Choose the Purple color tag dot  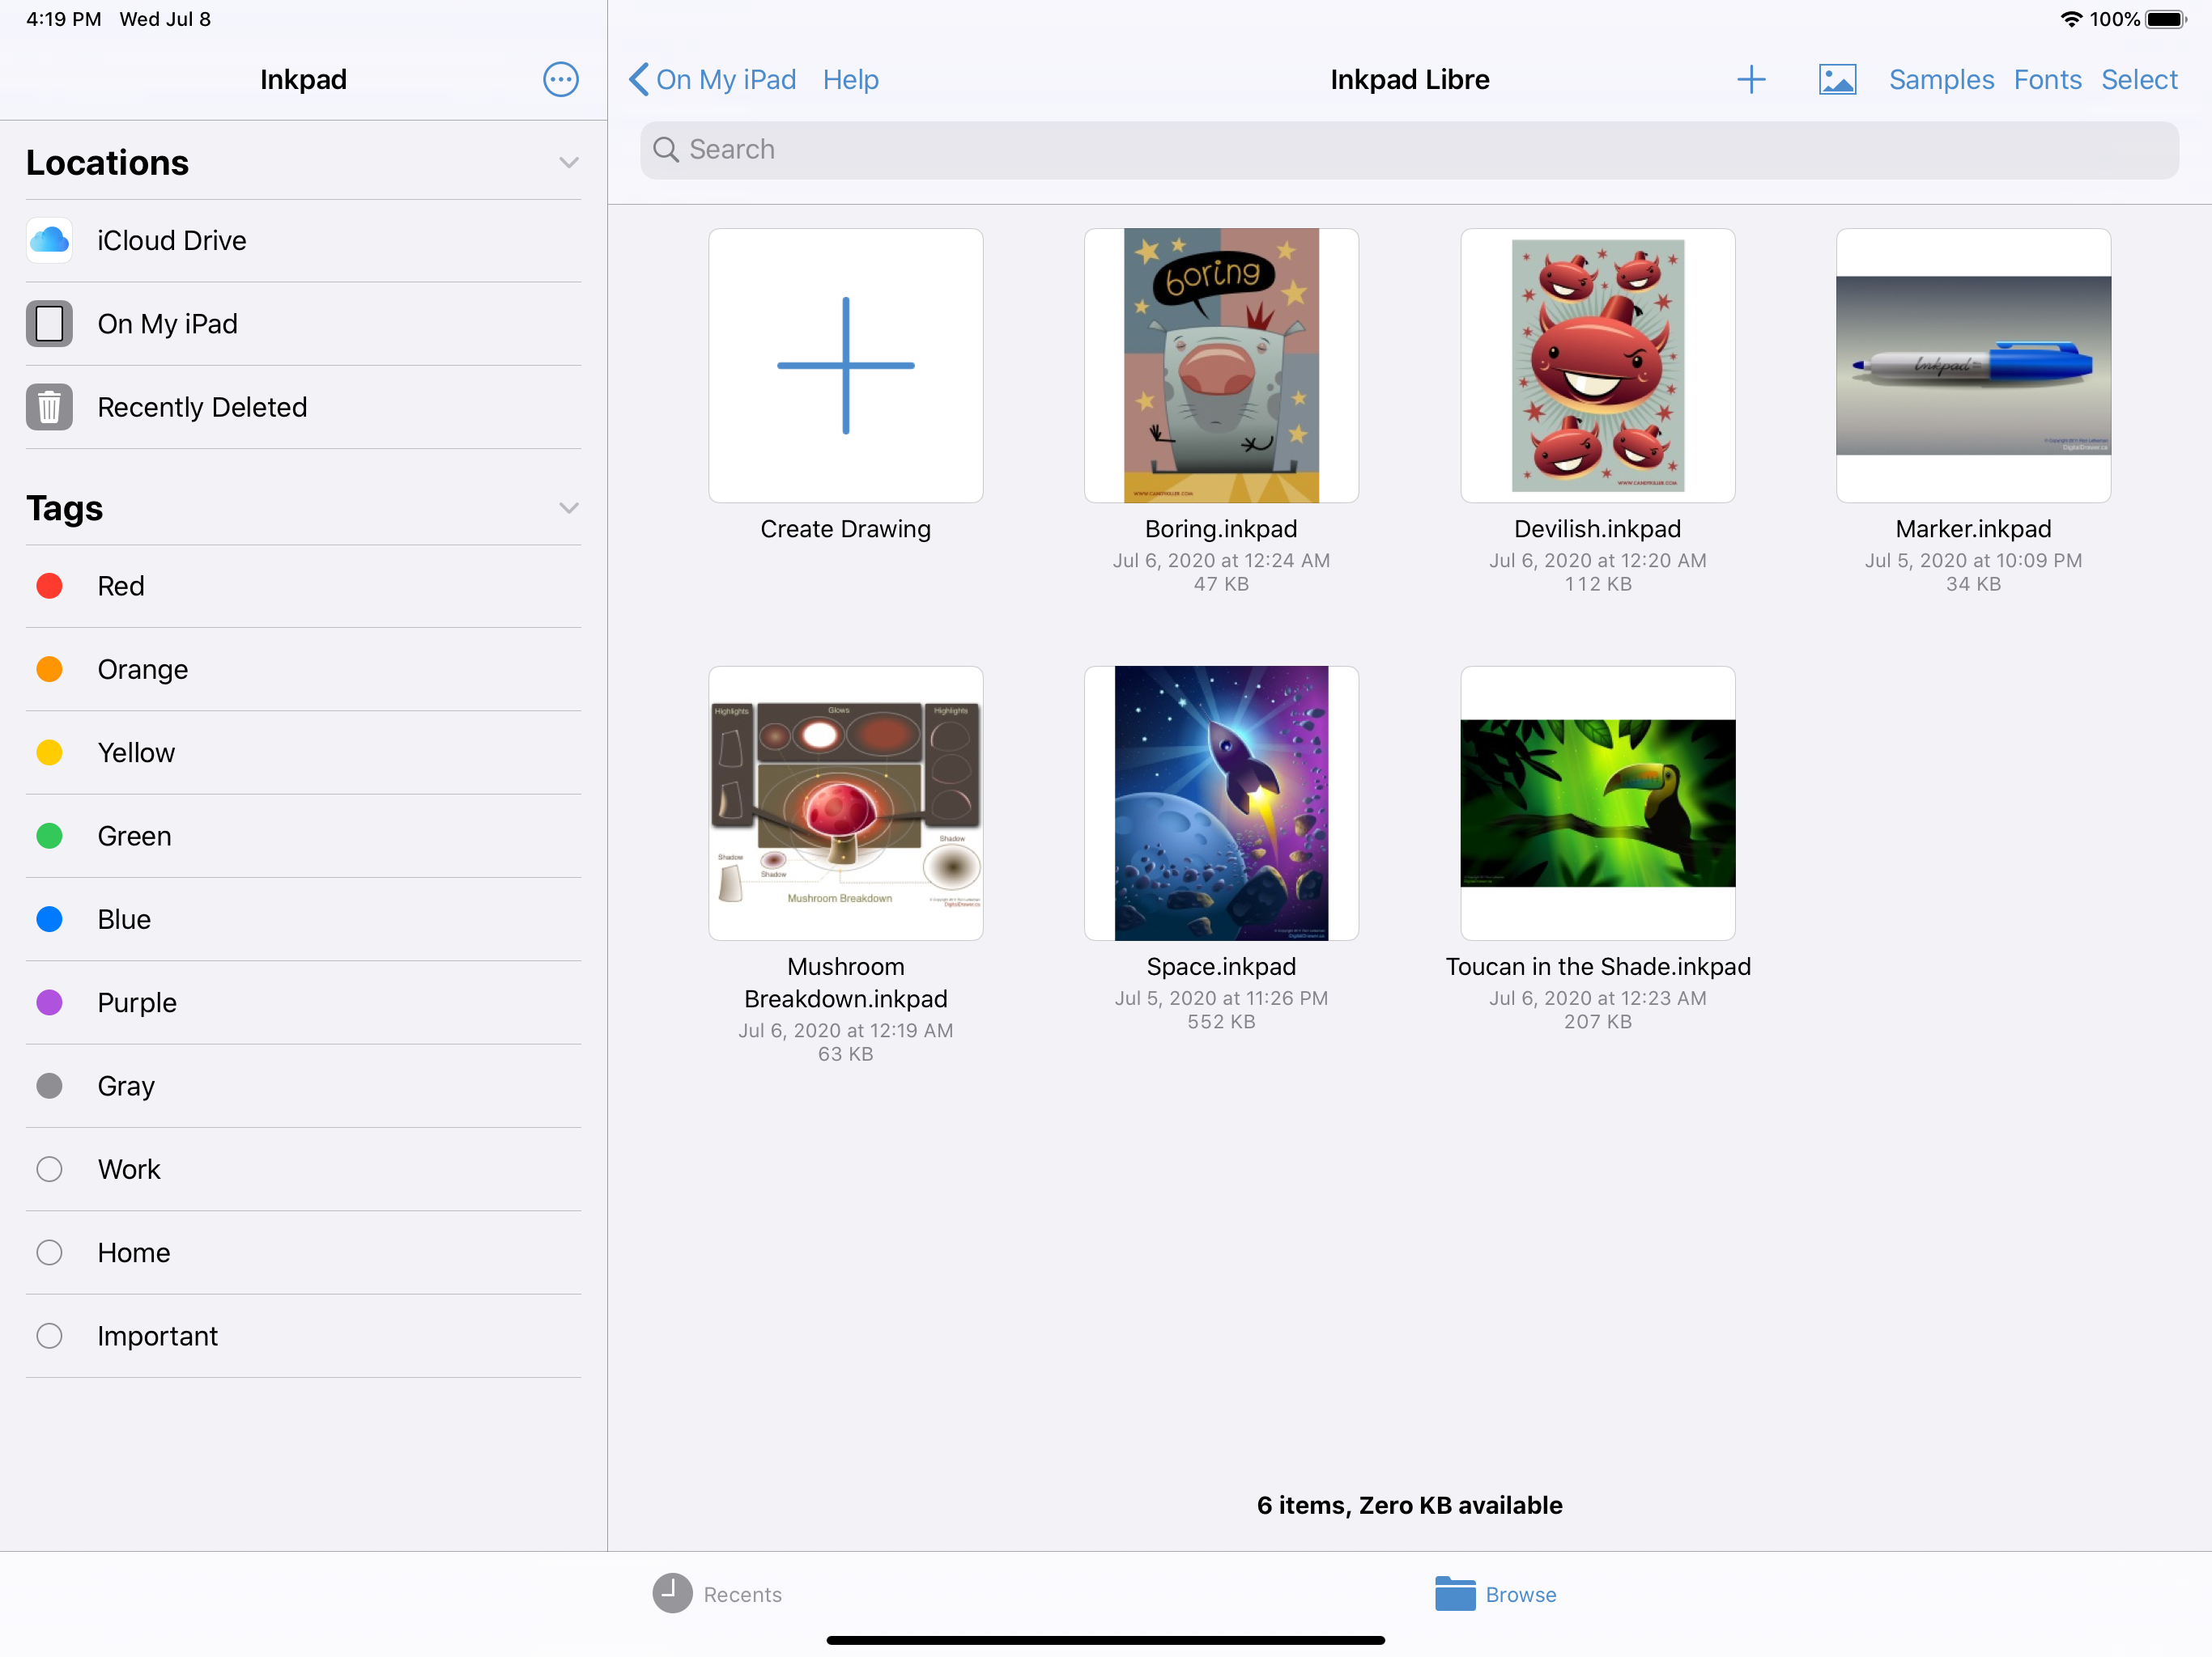point(49,1002)
